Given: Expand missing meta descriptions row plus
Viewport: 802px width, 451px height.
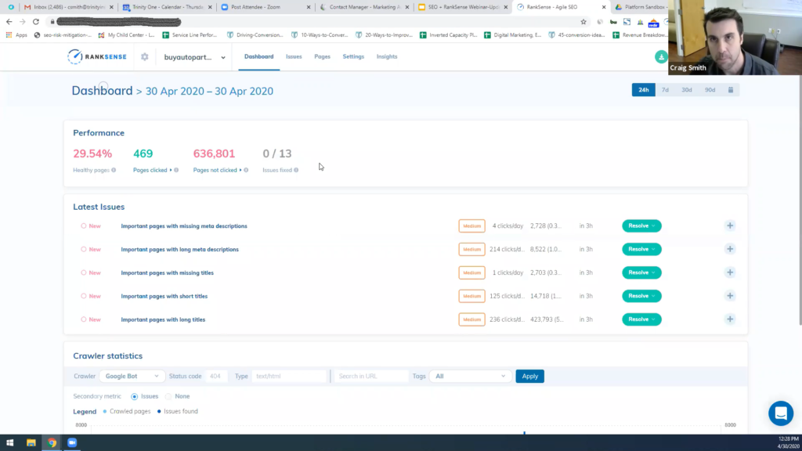Looking at the screenshot, I should pyautogui.click(x=730, y=225).
